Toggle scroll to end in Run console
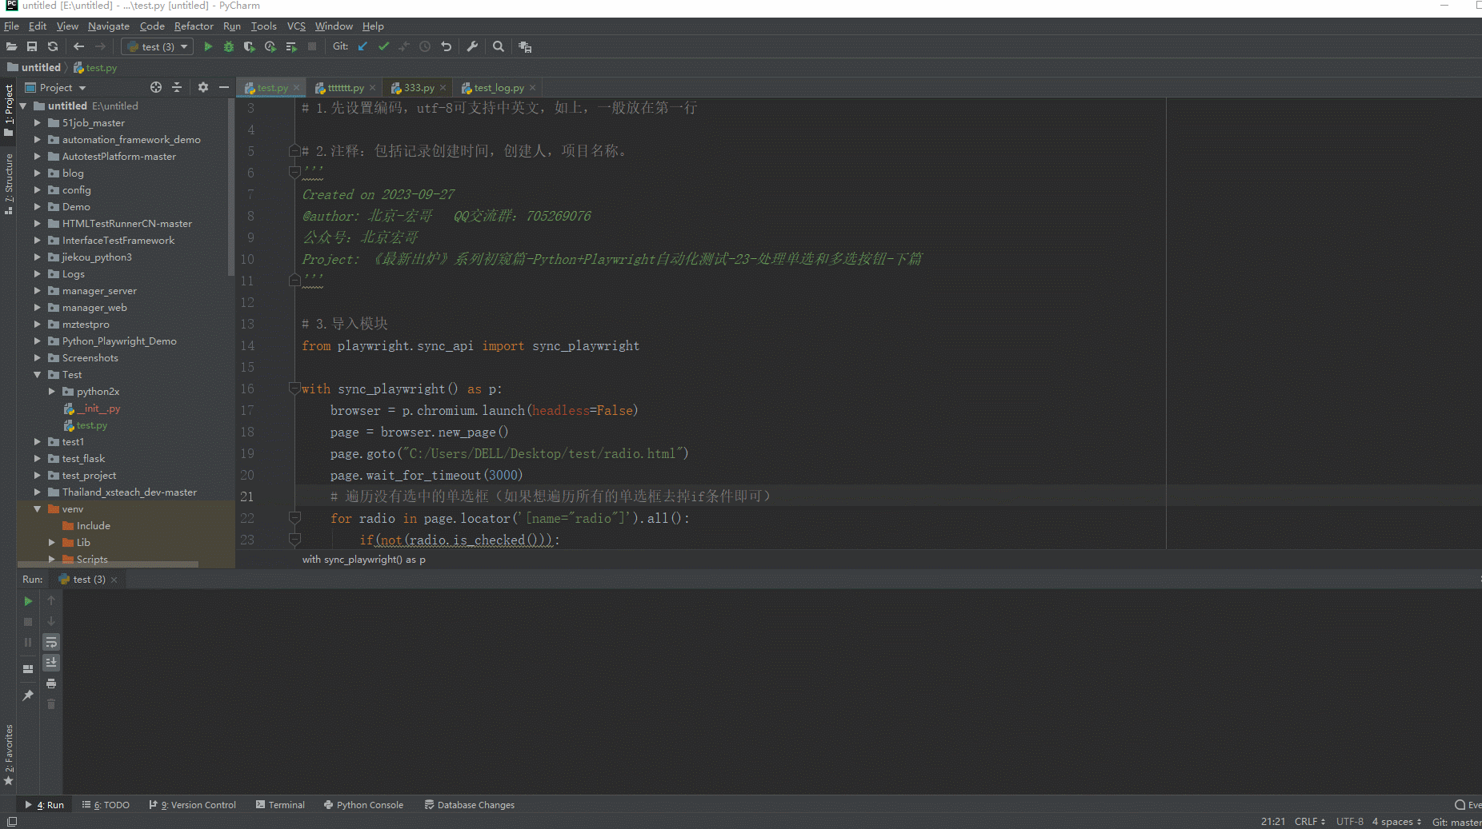Viewport: 1482px width, 829px height. [x=51, y=663]
